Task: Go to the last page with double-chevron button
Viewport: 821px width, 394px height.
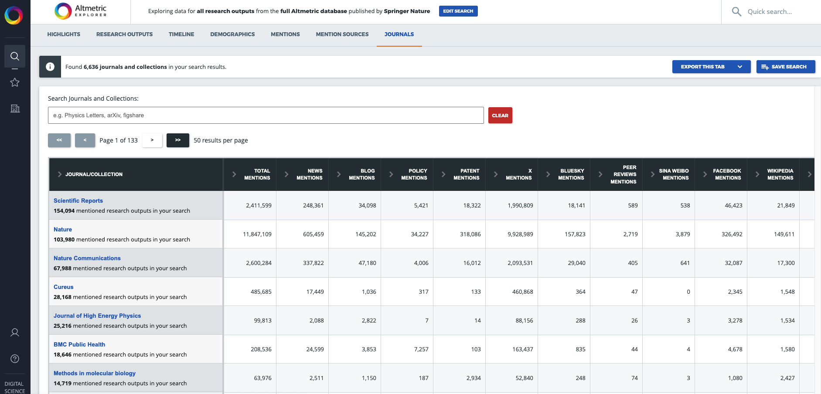Action: [177, 140]
